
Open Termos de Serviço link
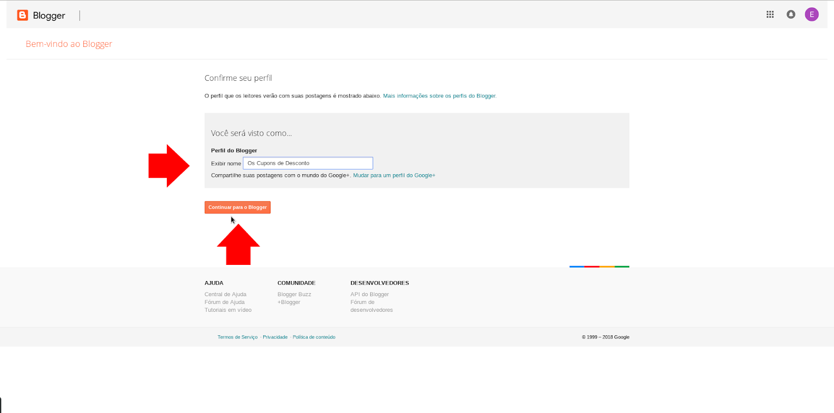[x=238, y=337]
